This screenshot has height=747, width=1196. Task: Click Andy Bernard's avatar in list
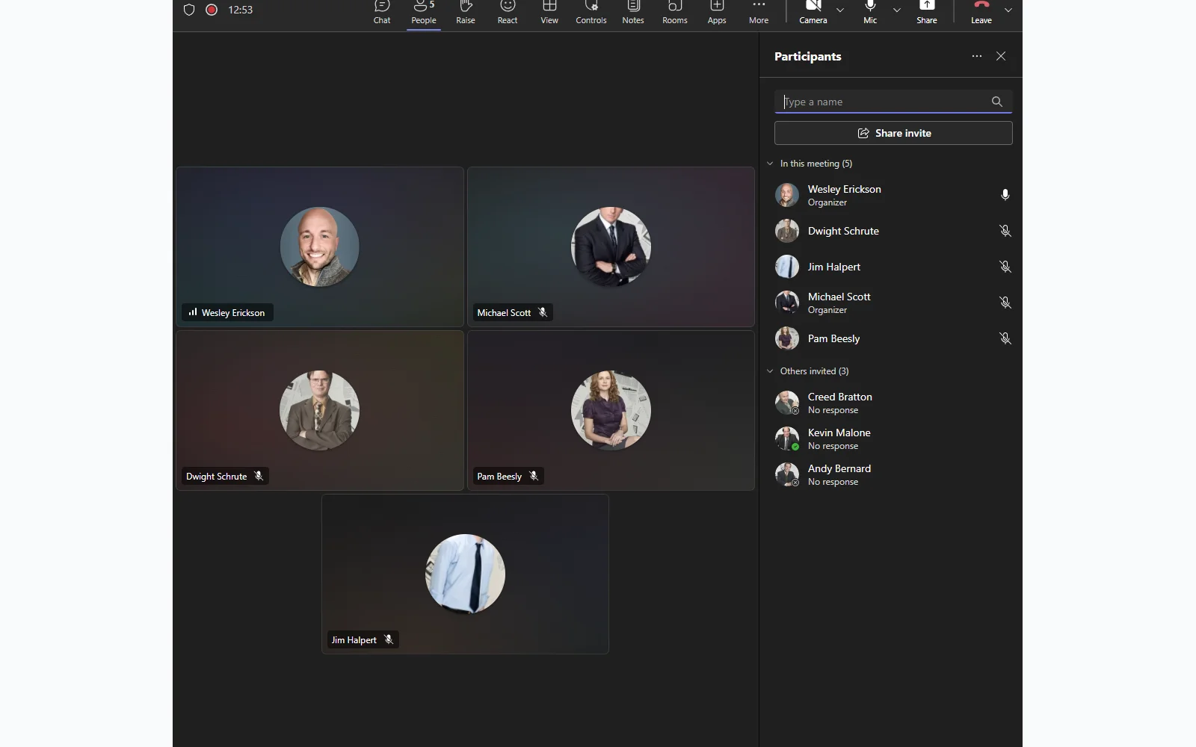point(787,474)
